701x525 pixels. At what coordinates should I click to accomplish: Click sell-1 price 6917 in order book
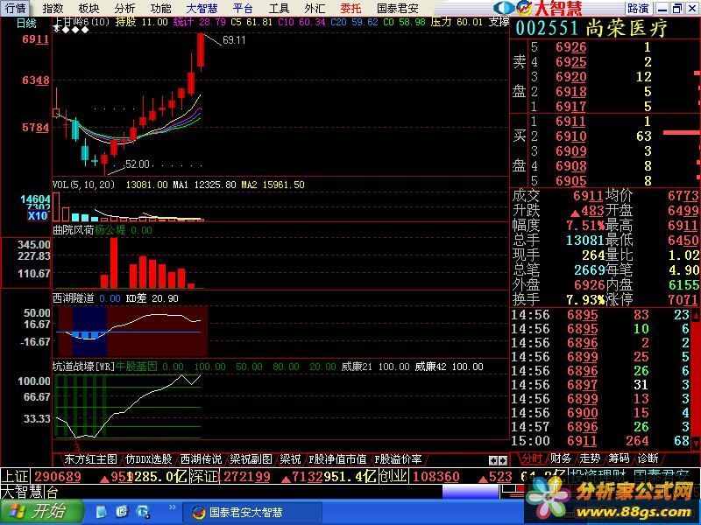click(571, 107)
